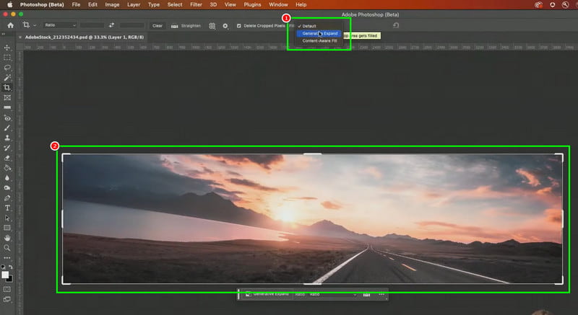578x315 pixels.
Task: Click the background color swatch
Action: pyautogui.click(x=10, y=280)
